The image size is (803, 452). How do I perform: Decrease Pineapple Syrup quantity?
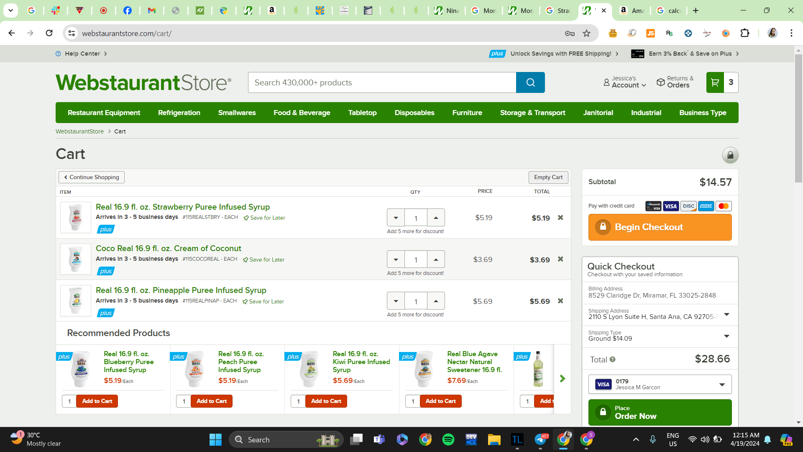pos(396,301)
